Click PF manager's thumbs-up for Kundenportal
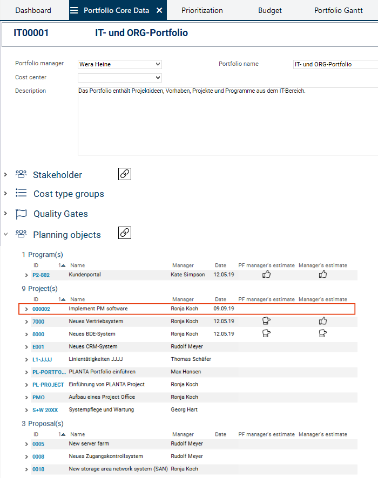Viewport: 378px width, 478px height. click(266, 275)
